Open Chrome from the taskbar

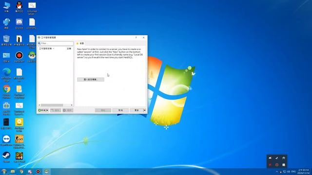(x=21, y=172)
